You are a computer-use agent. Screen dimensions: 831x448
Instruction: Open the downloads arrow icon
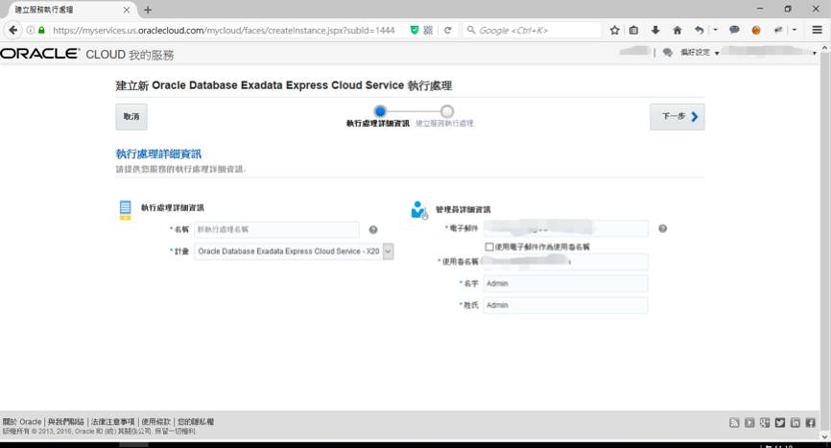pos(655,30)
